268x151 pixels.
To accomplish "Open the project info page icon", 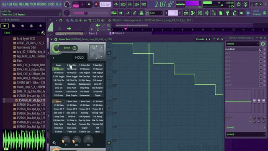I will [221, 13].
